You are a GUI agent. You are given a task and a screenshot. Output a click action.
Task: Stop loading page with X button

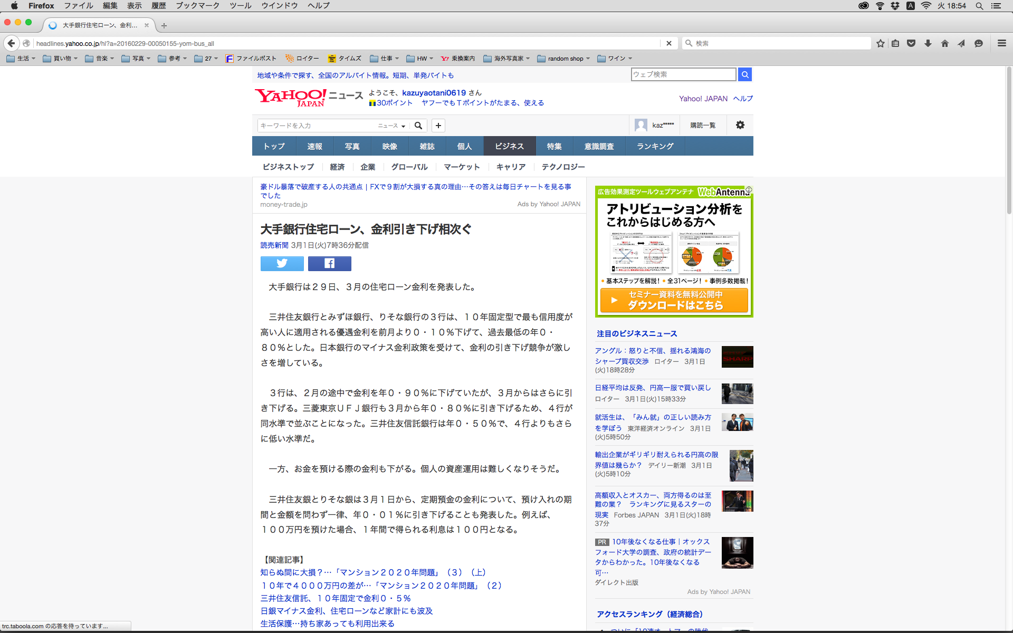coord(668,43)
